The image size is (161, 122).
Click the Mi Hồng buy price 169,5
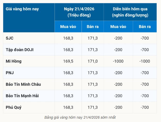pos(68,61)
